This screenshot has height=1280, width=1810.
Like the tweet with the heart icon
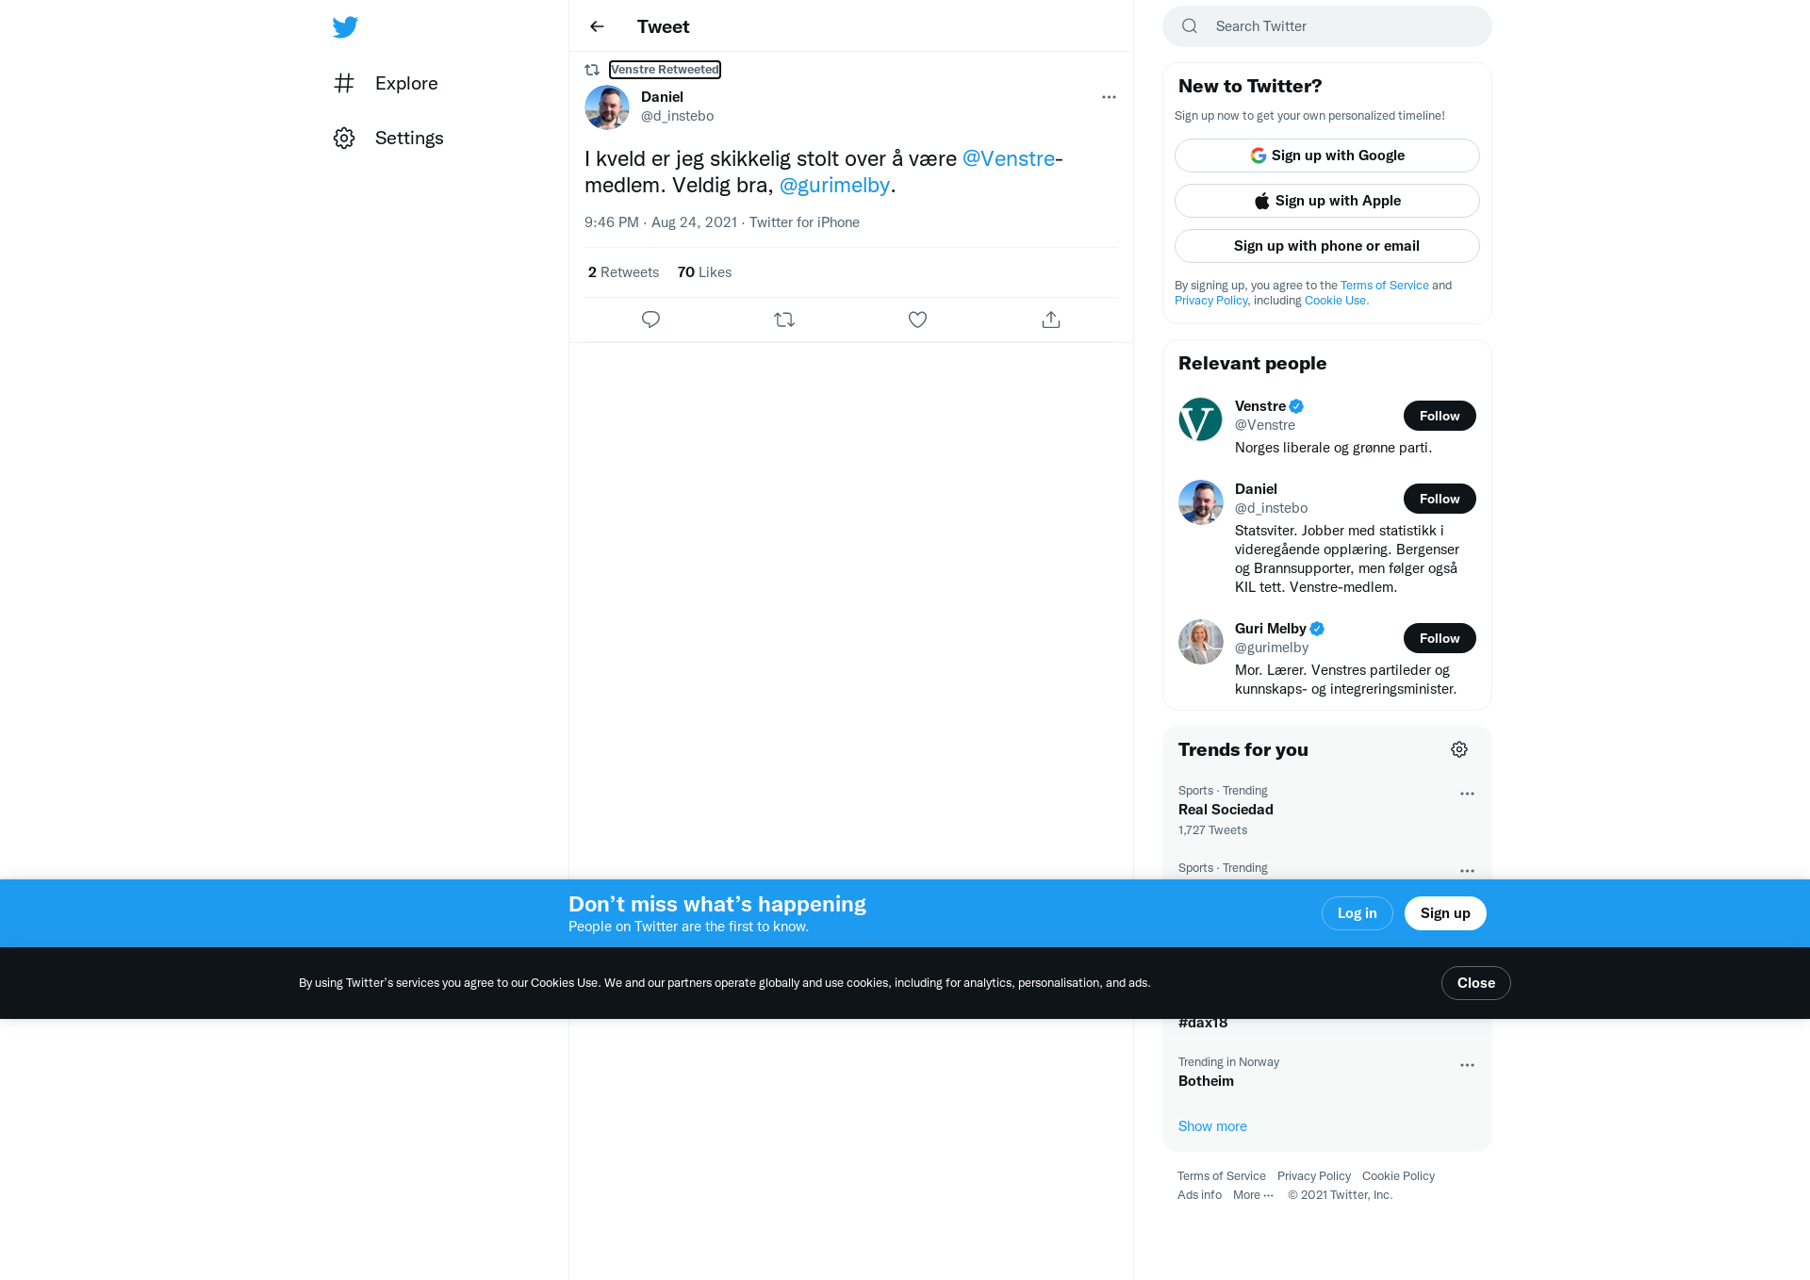coord(917,320)
